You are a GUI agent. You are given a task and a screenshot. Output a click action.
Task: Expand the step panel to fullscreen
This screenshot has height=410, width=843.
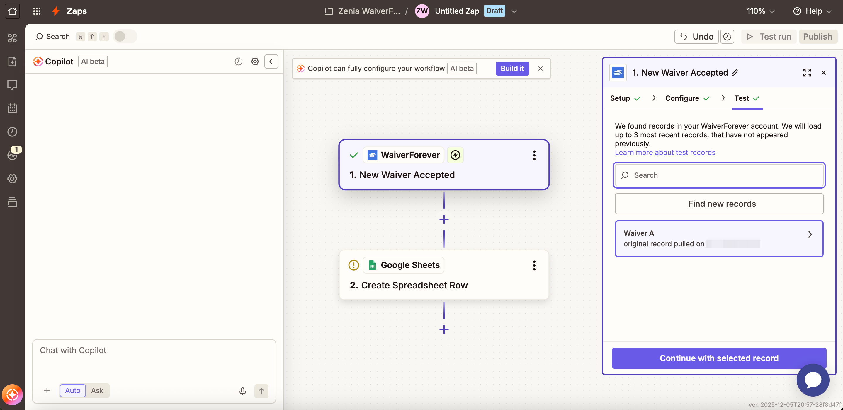click(x=807, y=73)
